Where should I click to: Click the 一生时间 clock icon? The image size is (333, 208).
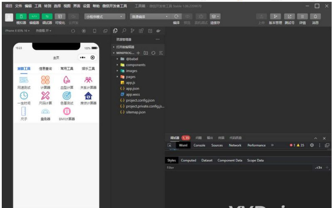click(x=24, y=95)
